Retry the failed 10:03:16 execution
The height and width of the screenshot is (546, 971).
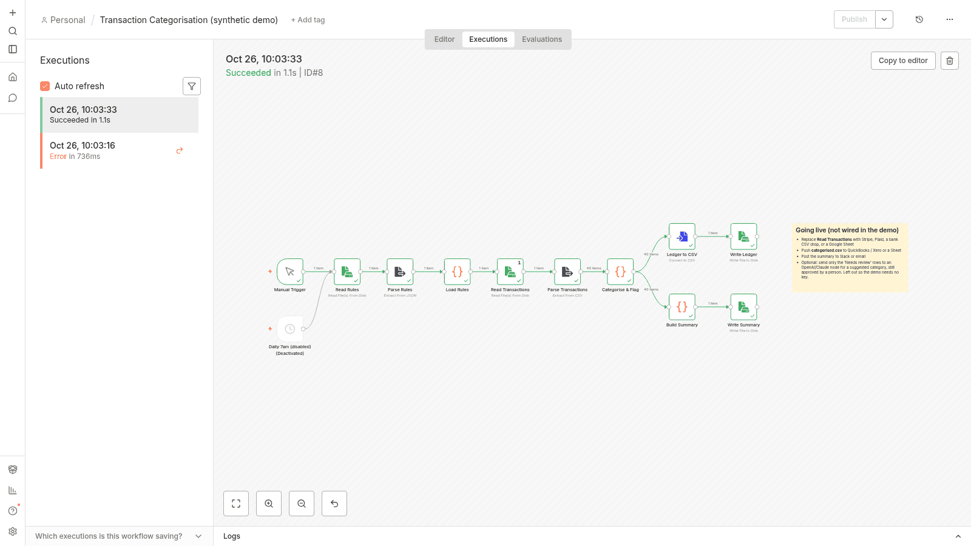pyautogui.click(x=180, y=150)
